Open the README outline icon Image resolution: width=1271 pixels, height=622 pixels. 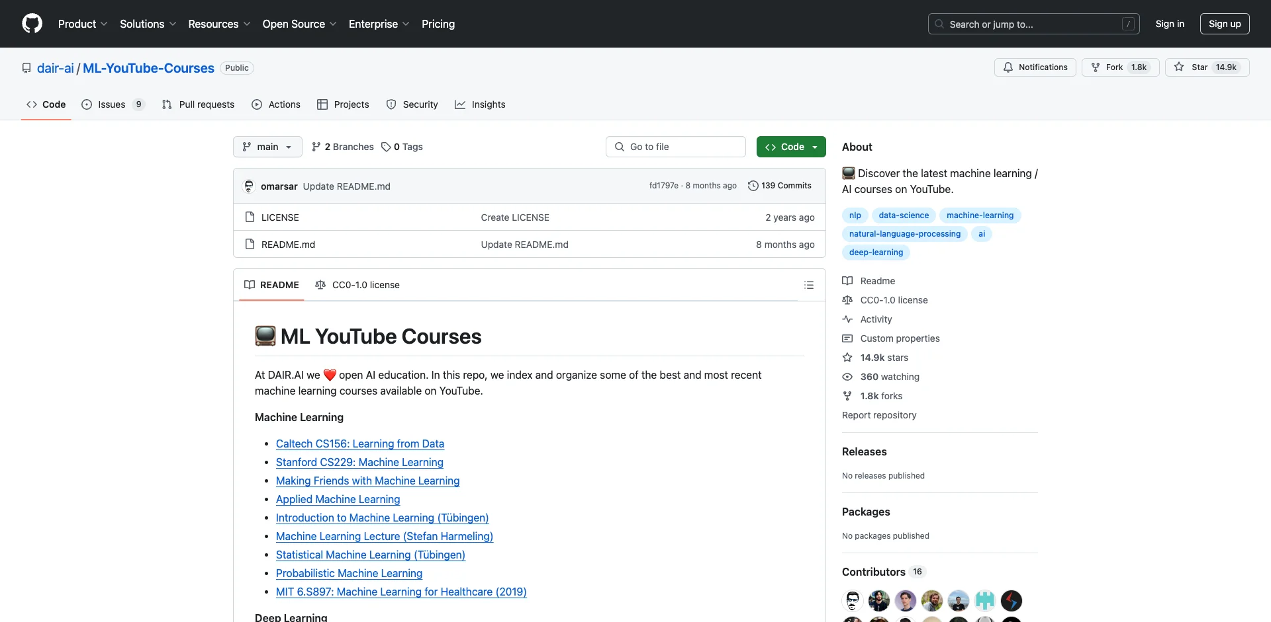(x=809, y=285)
